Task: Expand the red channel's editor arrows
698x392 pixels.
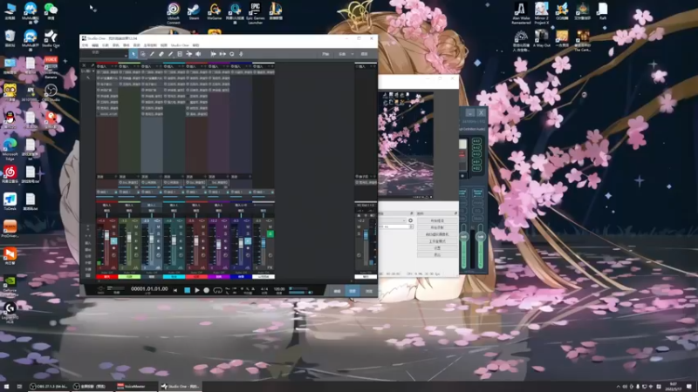Action: pos(113,221)
